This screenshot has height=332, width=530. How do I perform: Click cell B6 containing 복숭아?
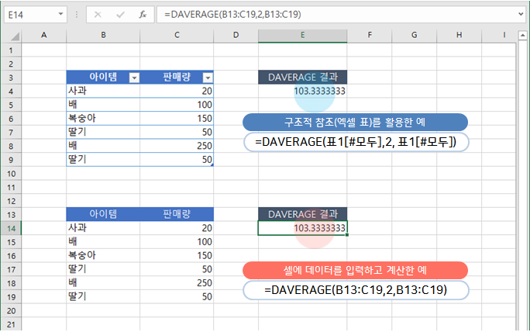tap(103, 119)
